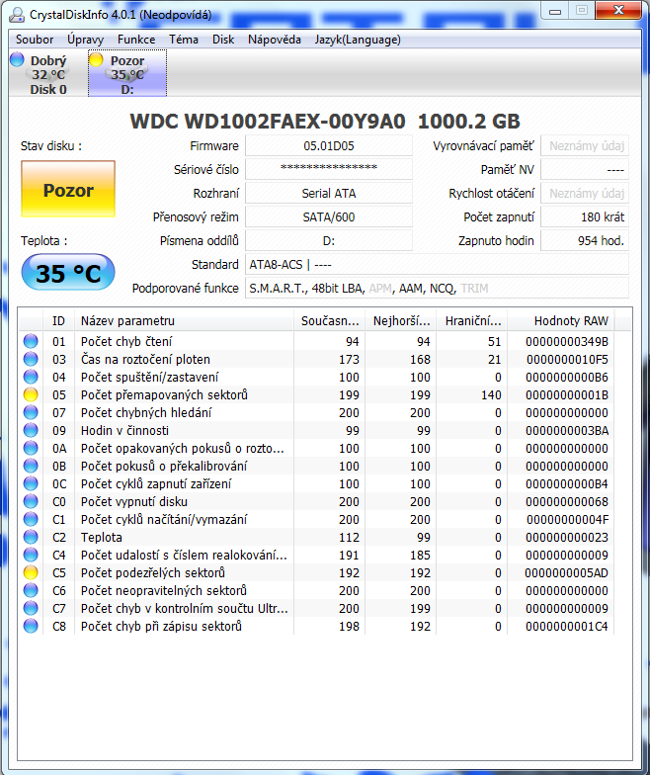
Task: Click the Zapnuto hodin 954 hod. value
Action: coord(585,241)
